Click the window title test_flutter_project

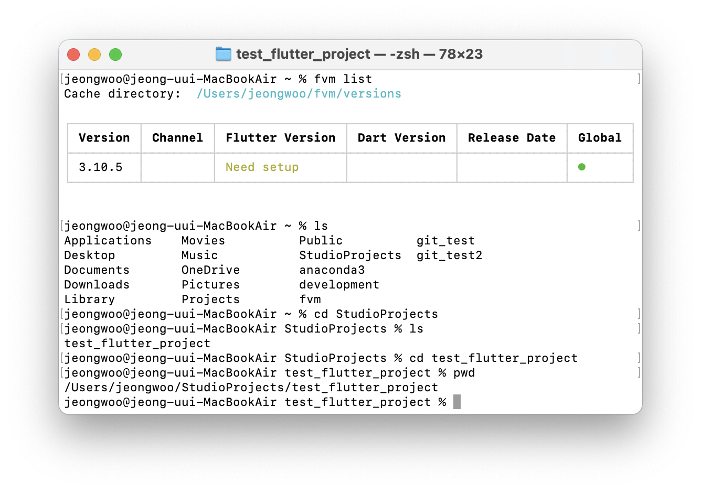tap(303, 54)
